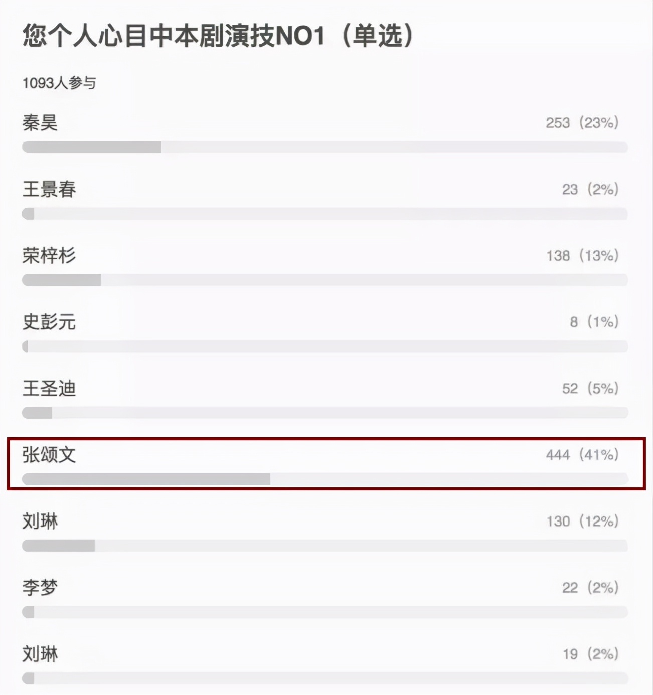The image size is (653, 695).
Task: Click the 130 (12%) vote count
Action: (x=583, y=522)
